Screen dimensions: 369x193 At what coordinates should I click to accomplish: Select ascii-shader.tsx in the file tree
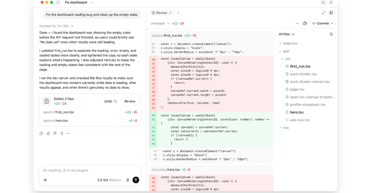[303, 74]
